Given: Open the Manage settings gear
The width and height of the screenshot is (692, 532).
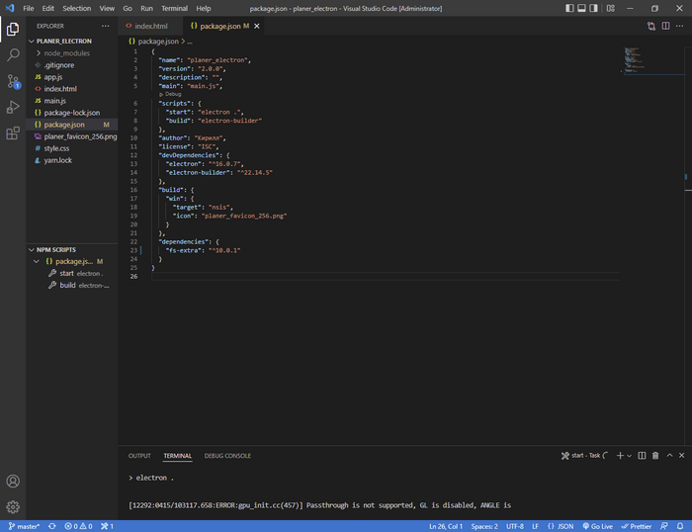Looking at the screenshot, I should (x=13, y=506).
